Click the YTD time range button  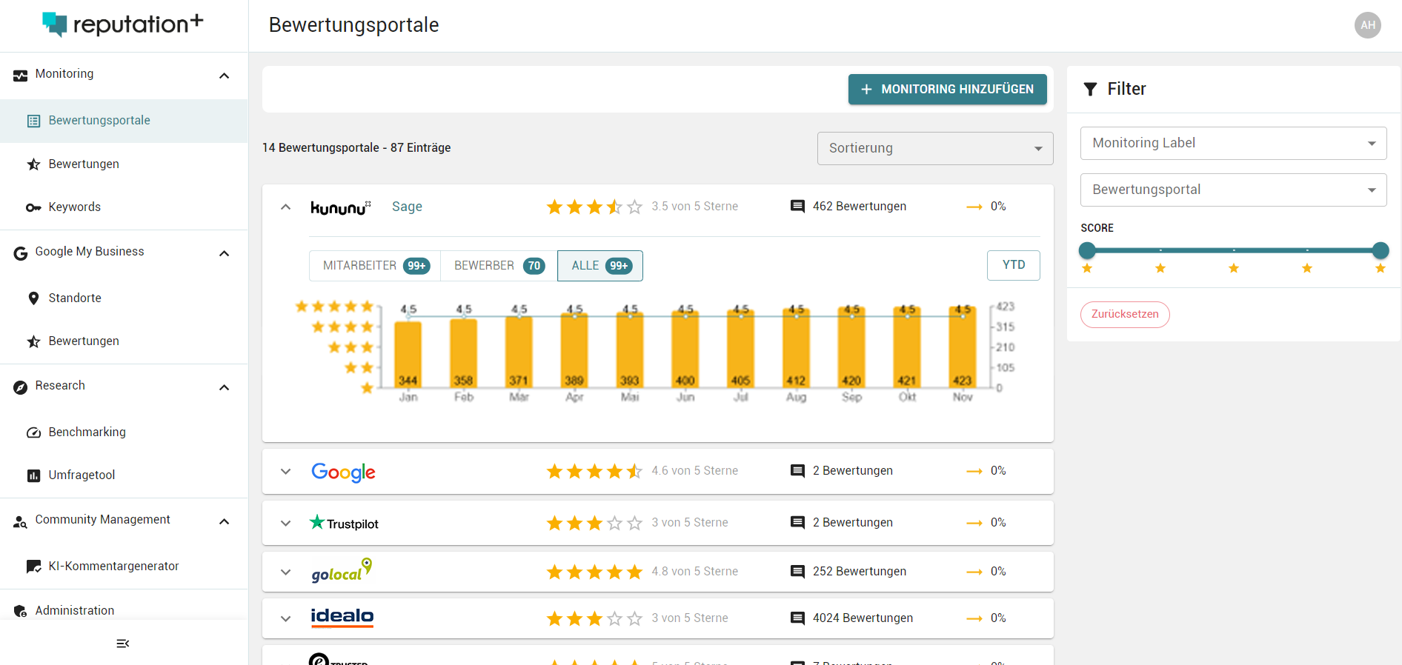(x=1013, y=265)
